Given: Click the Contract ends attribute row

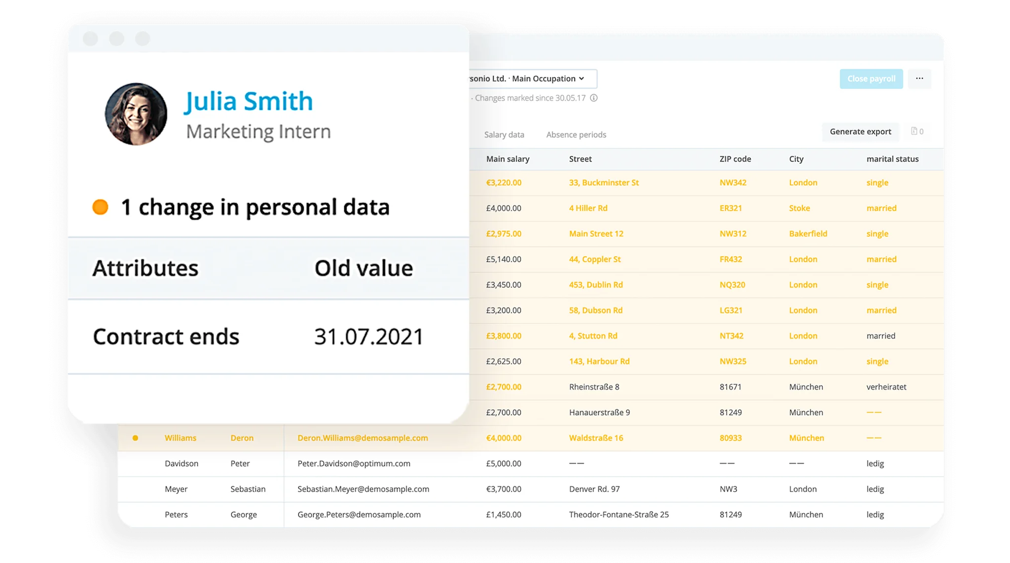Looking at the screenshot, I should (166, 337).
